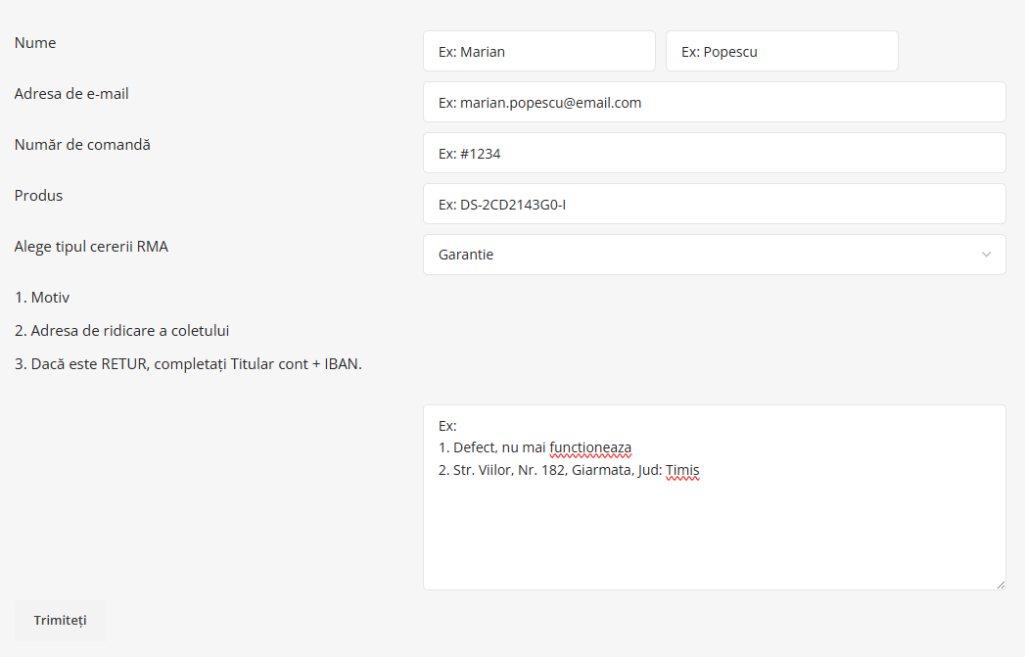Click the first name field 'Ex: Marian'
This screenshot has height=657, width=1025.
(538, 52)
